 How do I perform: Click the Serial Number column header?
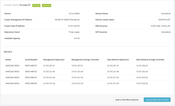coord(31,60)
